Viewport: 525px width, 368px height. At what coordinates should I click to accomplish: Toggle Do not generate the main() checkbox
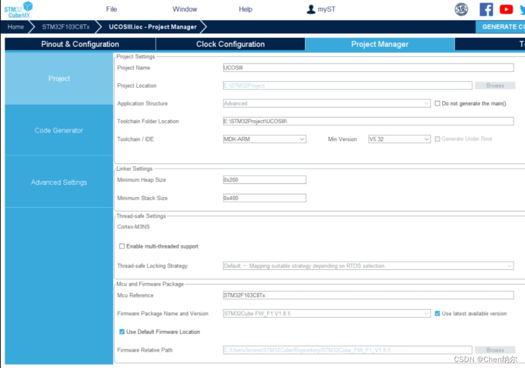pyautogui.click(x=437, y=103)
